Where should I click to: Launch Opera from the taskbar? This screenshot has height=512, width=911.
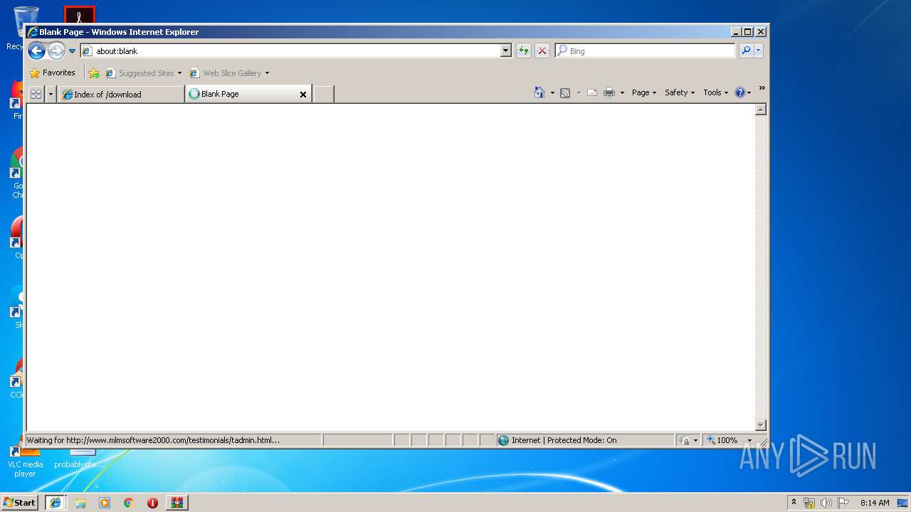pos(152,503)
